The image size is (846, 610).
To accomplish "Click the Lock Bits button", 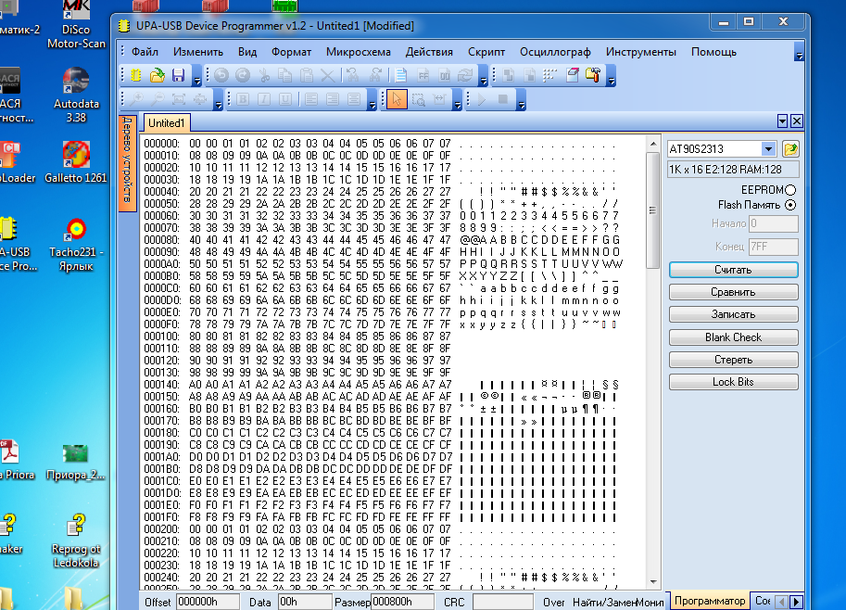I will pyautogui.click(x=733, y=382).
